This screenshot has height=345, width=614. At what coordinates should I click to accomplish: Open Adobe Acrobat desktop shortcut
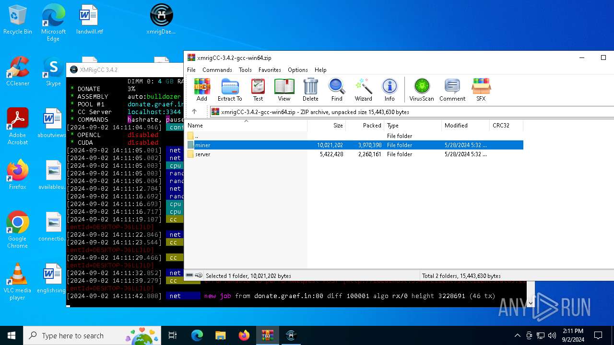[18, 126]
